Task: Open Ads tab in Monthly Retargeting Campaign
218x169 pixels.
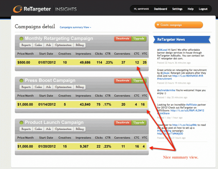Action: (x=48, y=45)
